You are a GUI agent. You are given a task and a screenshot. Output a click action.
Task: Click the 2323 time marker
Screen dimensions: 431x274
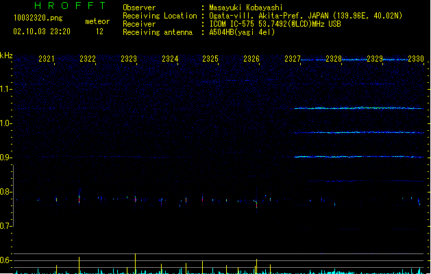[129, 59]
